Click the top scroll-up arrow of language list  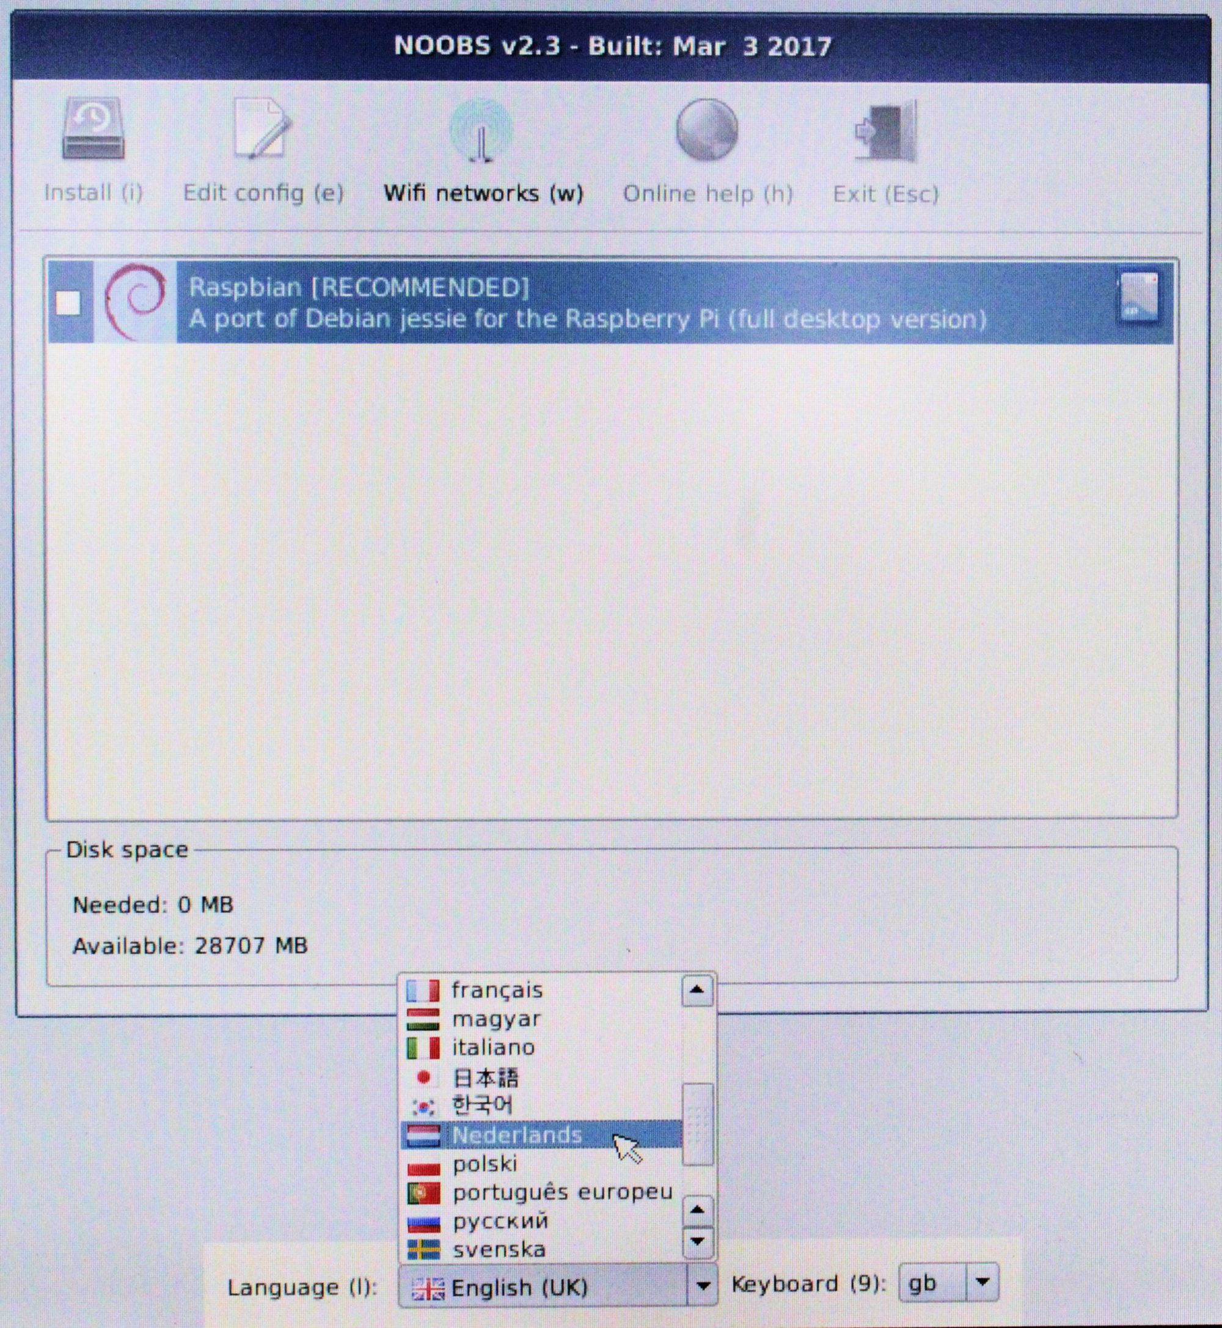(697, 991)
